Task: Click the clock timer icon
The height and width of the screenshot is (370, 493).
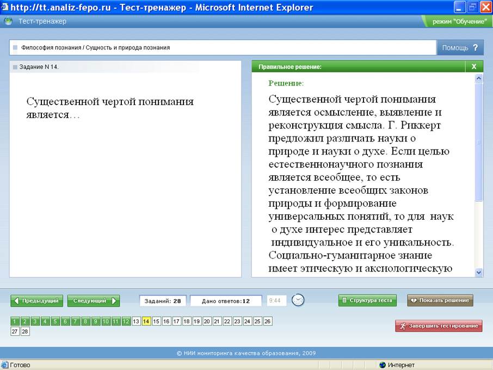Action: tap(298, 300)
